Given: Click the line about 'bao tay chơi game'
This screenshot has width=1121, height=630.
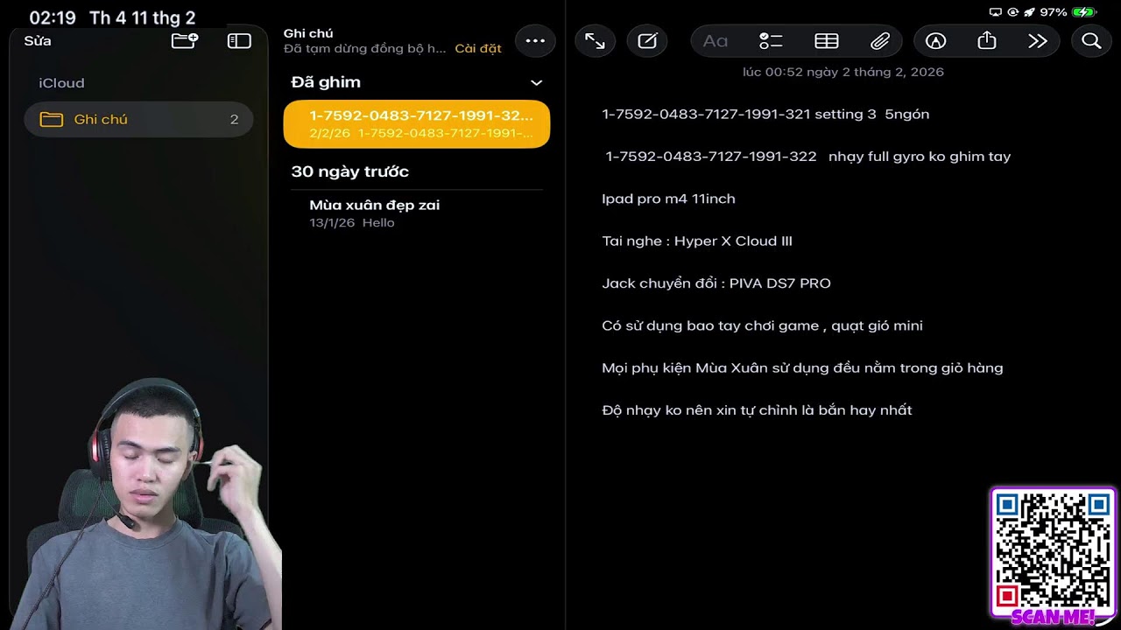Looking at the screenshot, I should click(x=762, y=325).
